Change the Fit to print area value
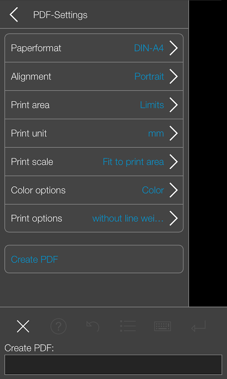This screenshot has height=379, width=227. pyautogui.click(x=133, y=162)
